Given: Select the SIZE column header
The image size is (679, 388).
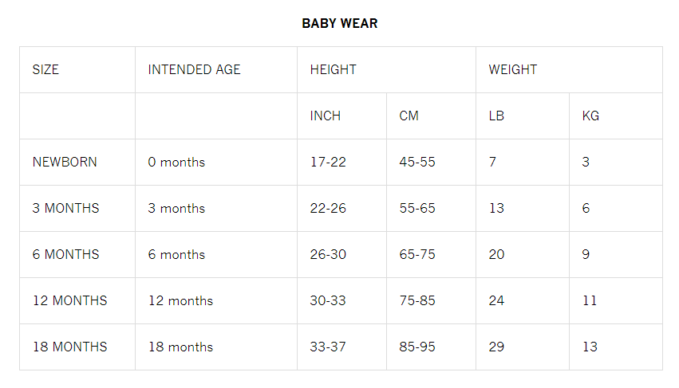Looking at the screenshot, I should pyautogui.click(x=45, y=70).
